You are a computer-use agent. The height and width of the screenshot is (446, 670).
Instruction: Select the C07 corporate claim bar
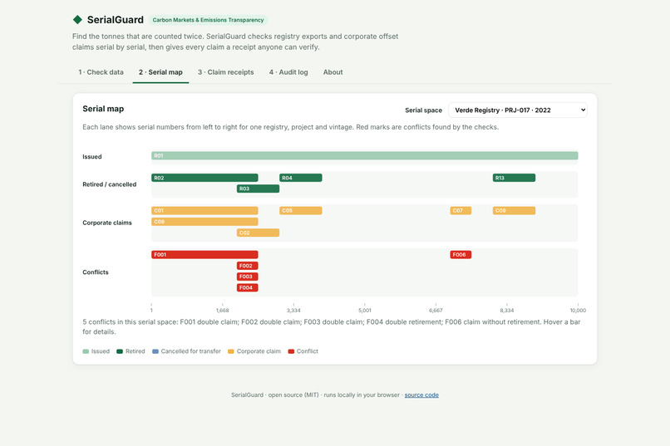(461, 210)
